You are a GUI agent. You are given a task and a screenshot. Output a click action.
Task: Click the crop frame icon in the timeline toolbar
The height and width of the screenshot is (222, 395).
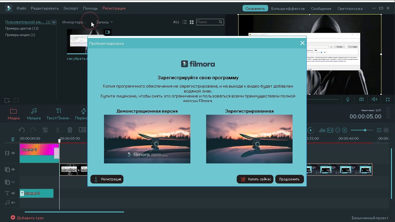82,130
